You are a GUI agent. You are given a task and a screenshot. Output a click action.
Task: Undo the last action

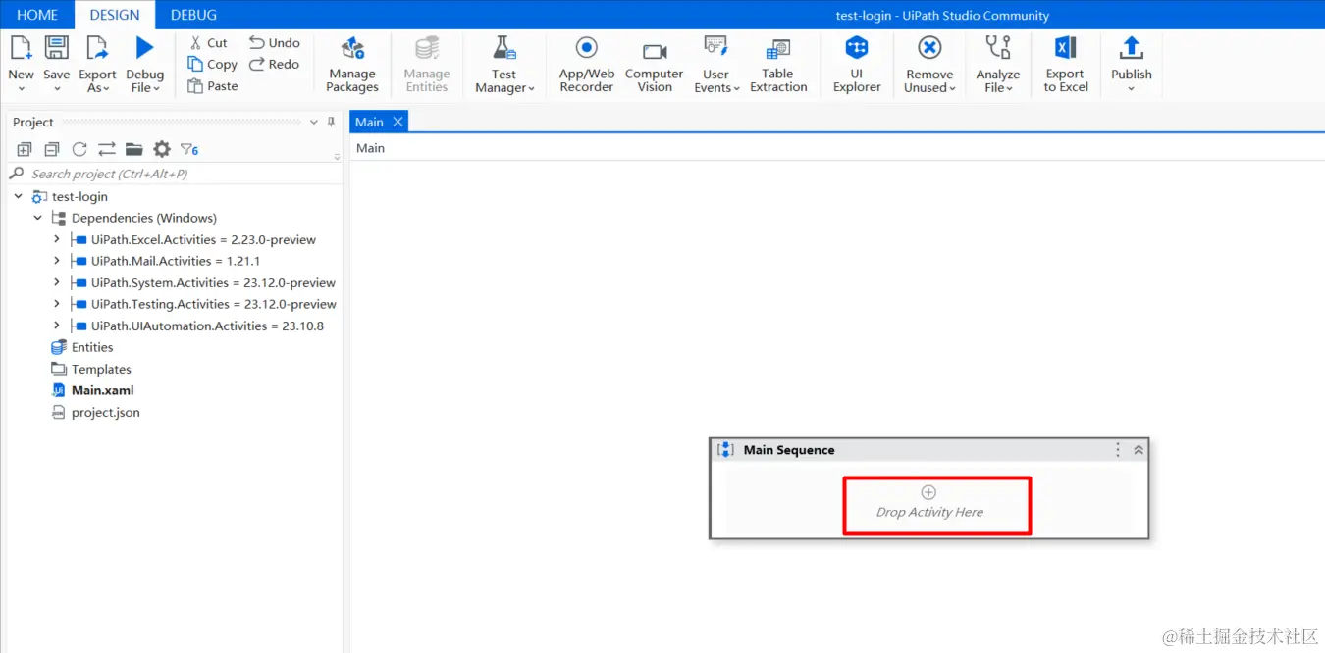[x=275, y=43]
